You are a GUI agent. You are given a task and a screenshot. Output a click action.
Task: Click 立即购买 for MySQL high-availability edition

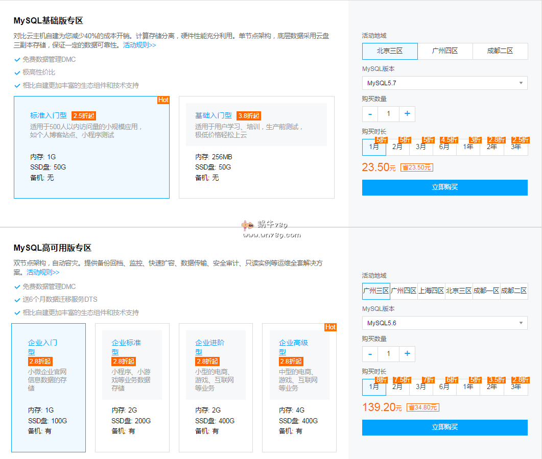(x=444, y=427)
